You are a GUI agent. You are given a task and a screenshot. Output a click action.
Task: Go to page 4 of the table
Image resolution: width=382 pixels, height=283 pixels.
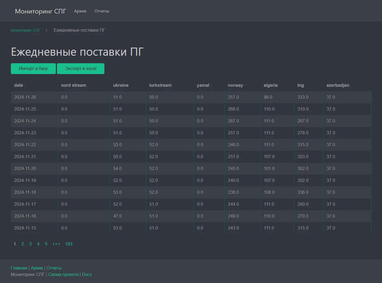click(x=38, y=244)
